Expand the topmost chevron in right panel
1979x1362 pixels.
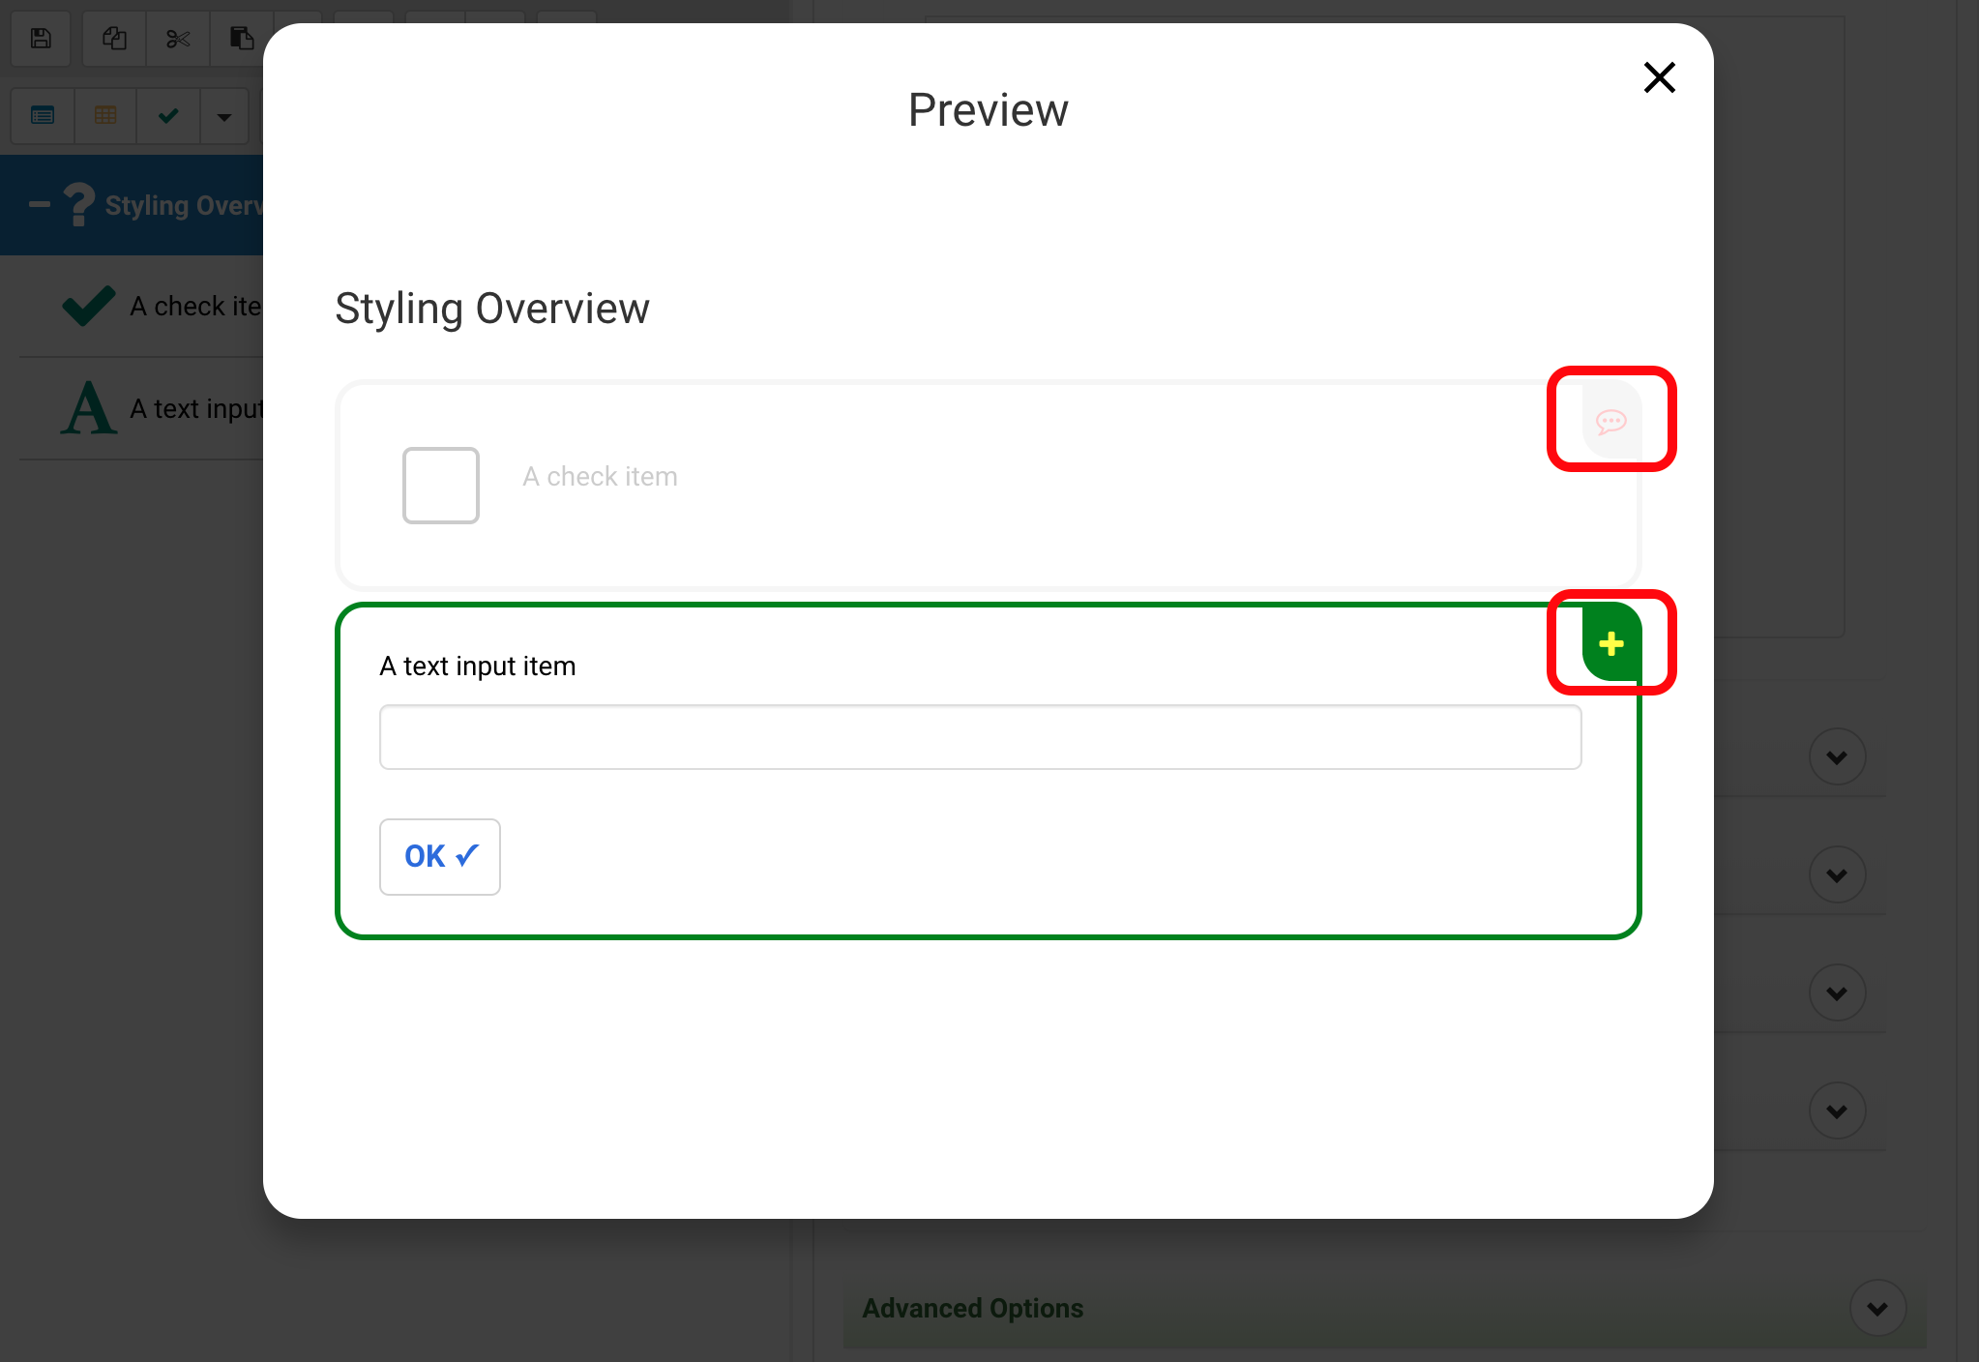click(x=1836, y=756)
